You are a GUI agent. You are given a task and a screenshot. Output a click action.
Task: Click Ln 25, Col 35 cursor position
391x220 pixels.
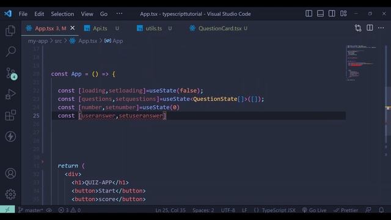coord(170,210)
